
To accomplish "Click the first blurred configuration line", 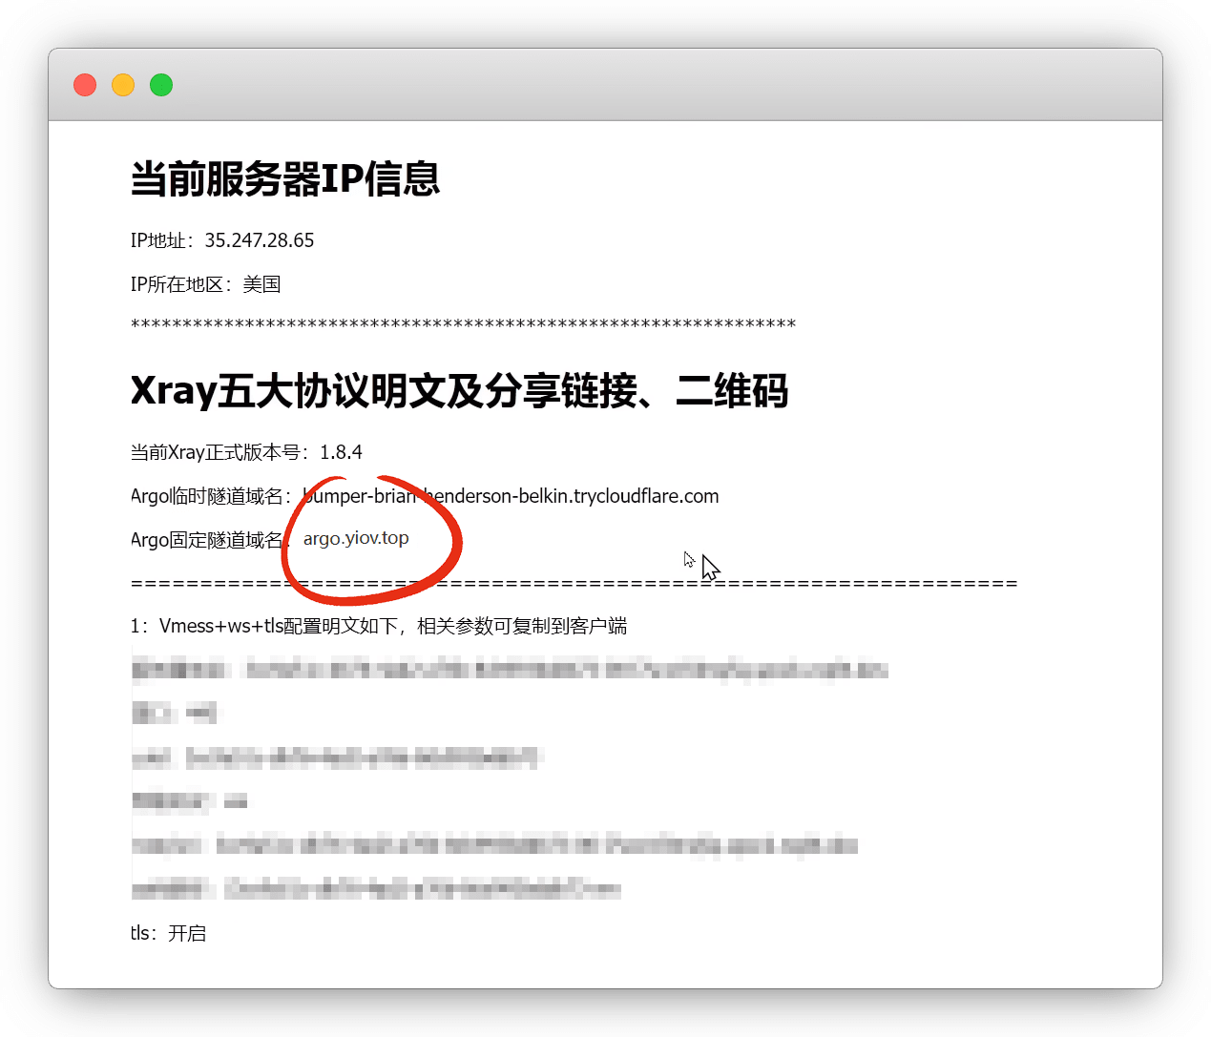I will [510, 670].
